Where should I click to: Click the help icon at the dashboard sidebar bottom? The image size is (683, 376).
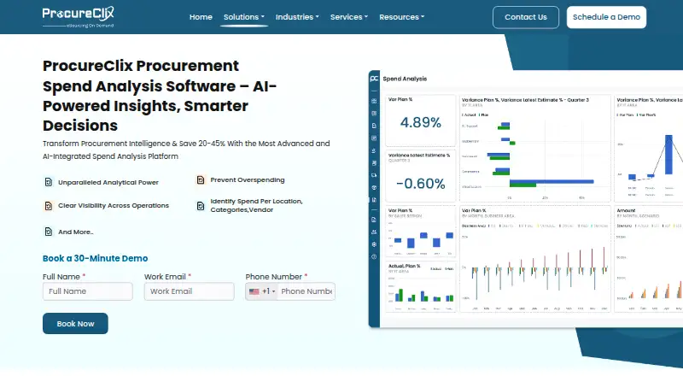pos(374,256)
